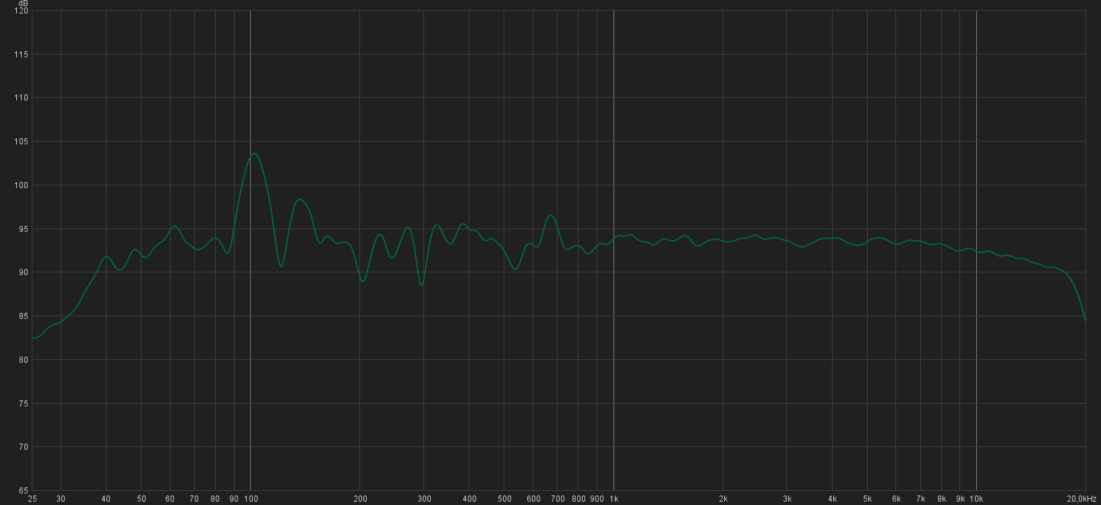The height and width of the screenshot is (505, 1101).
Task: Select the 6k frequency axis label
Action: [x=896, y=499]
